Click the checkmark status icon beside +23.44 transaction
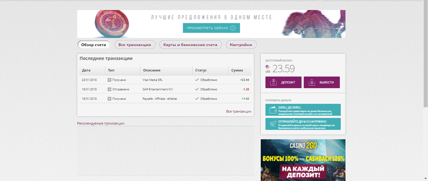This screenshot has height=181, width=428. click(197, 80)
